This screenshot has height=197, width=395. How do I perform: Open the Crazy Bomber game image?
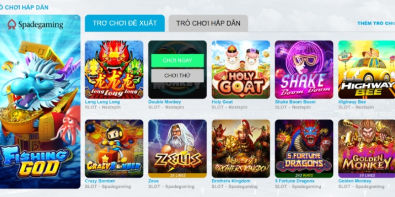coord(114,149)
